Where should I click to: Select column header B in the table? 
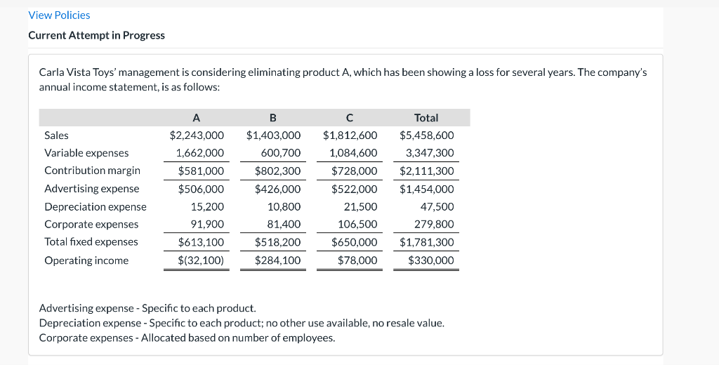tap(273, 118)
